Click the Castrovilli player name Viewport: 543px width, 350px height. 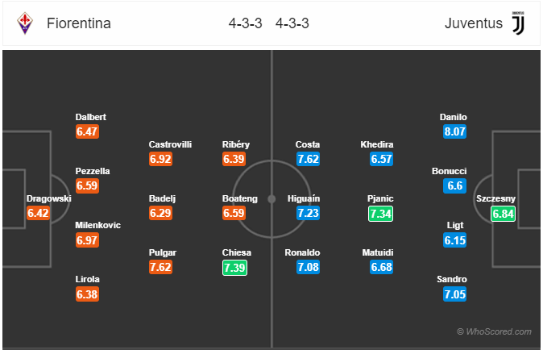click(170, 144)
